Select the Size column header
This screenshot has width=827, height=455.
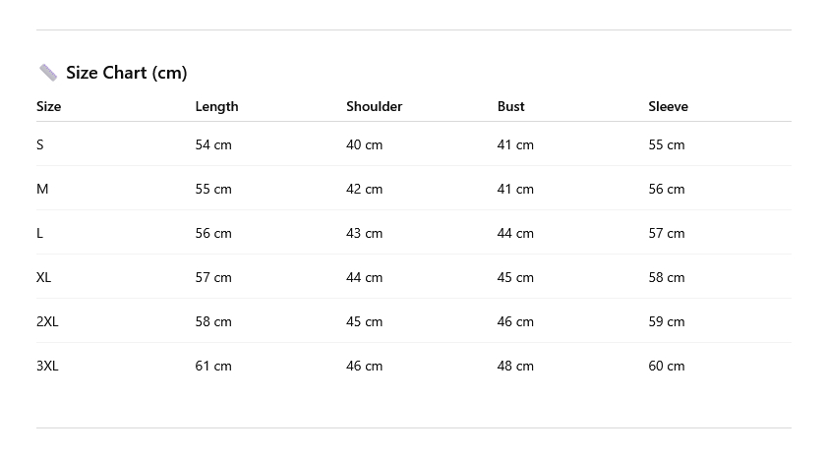48,106
